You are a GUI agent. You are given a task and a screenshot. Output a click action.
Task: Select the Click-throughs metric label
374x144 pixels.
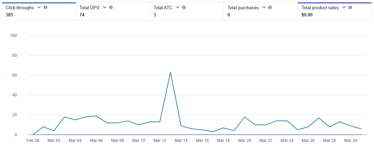pyautogui.click(x=20, y=8)
